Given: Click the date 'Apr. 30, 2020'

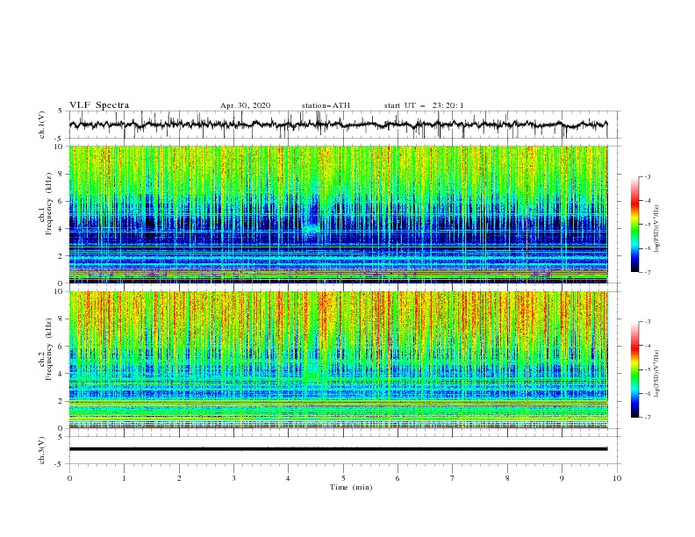Looking at the screenshot, I should [245, 105].
